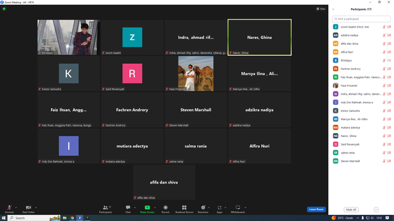394x221 pixels.
Task: Open File Explorer from taskbar
Action: [x=65, y=218]
